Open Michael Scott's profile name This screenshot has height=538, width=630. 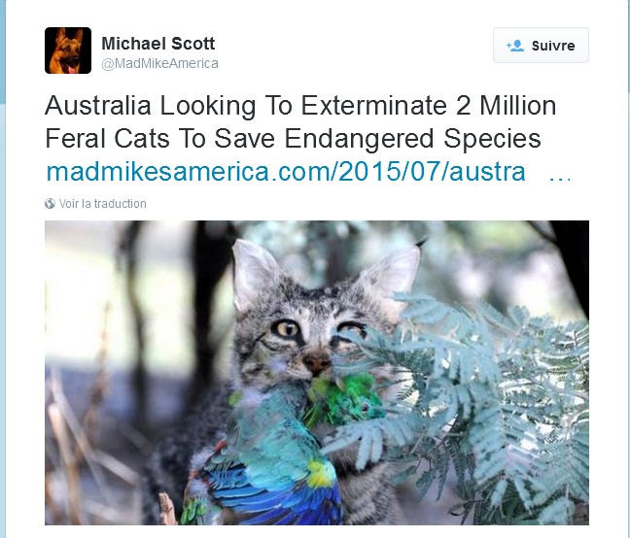click(x=158, y=44)
